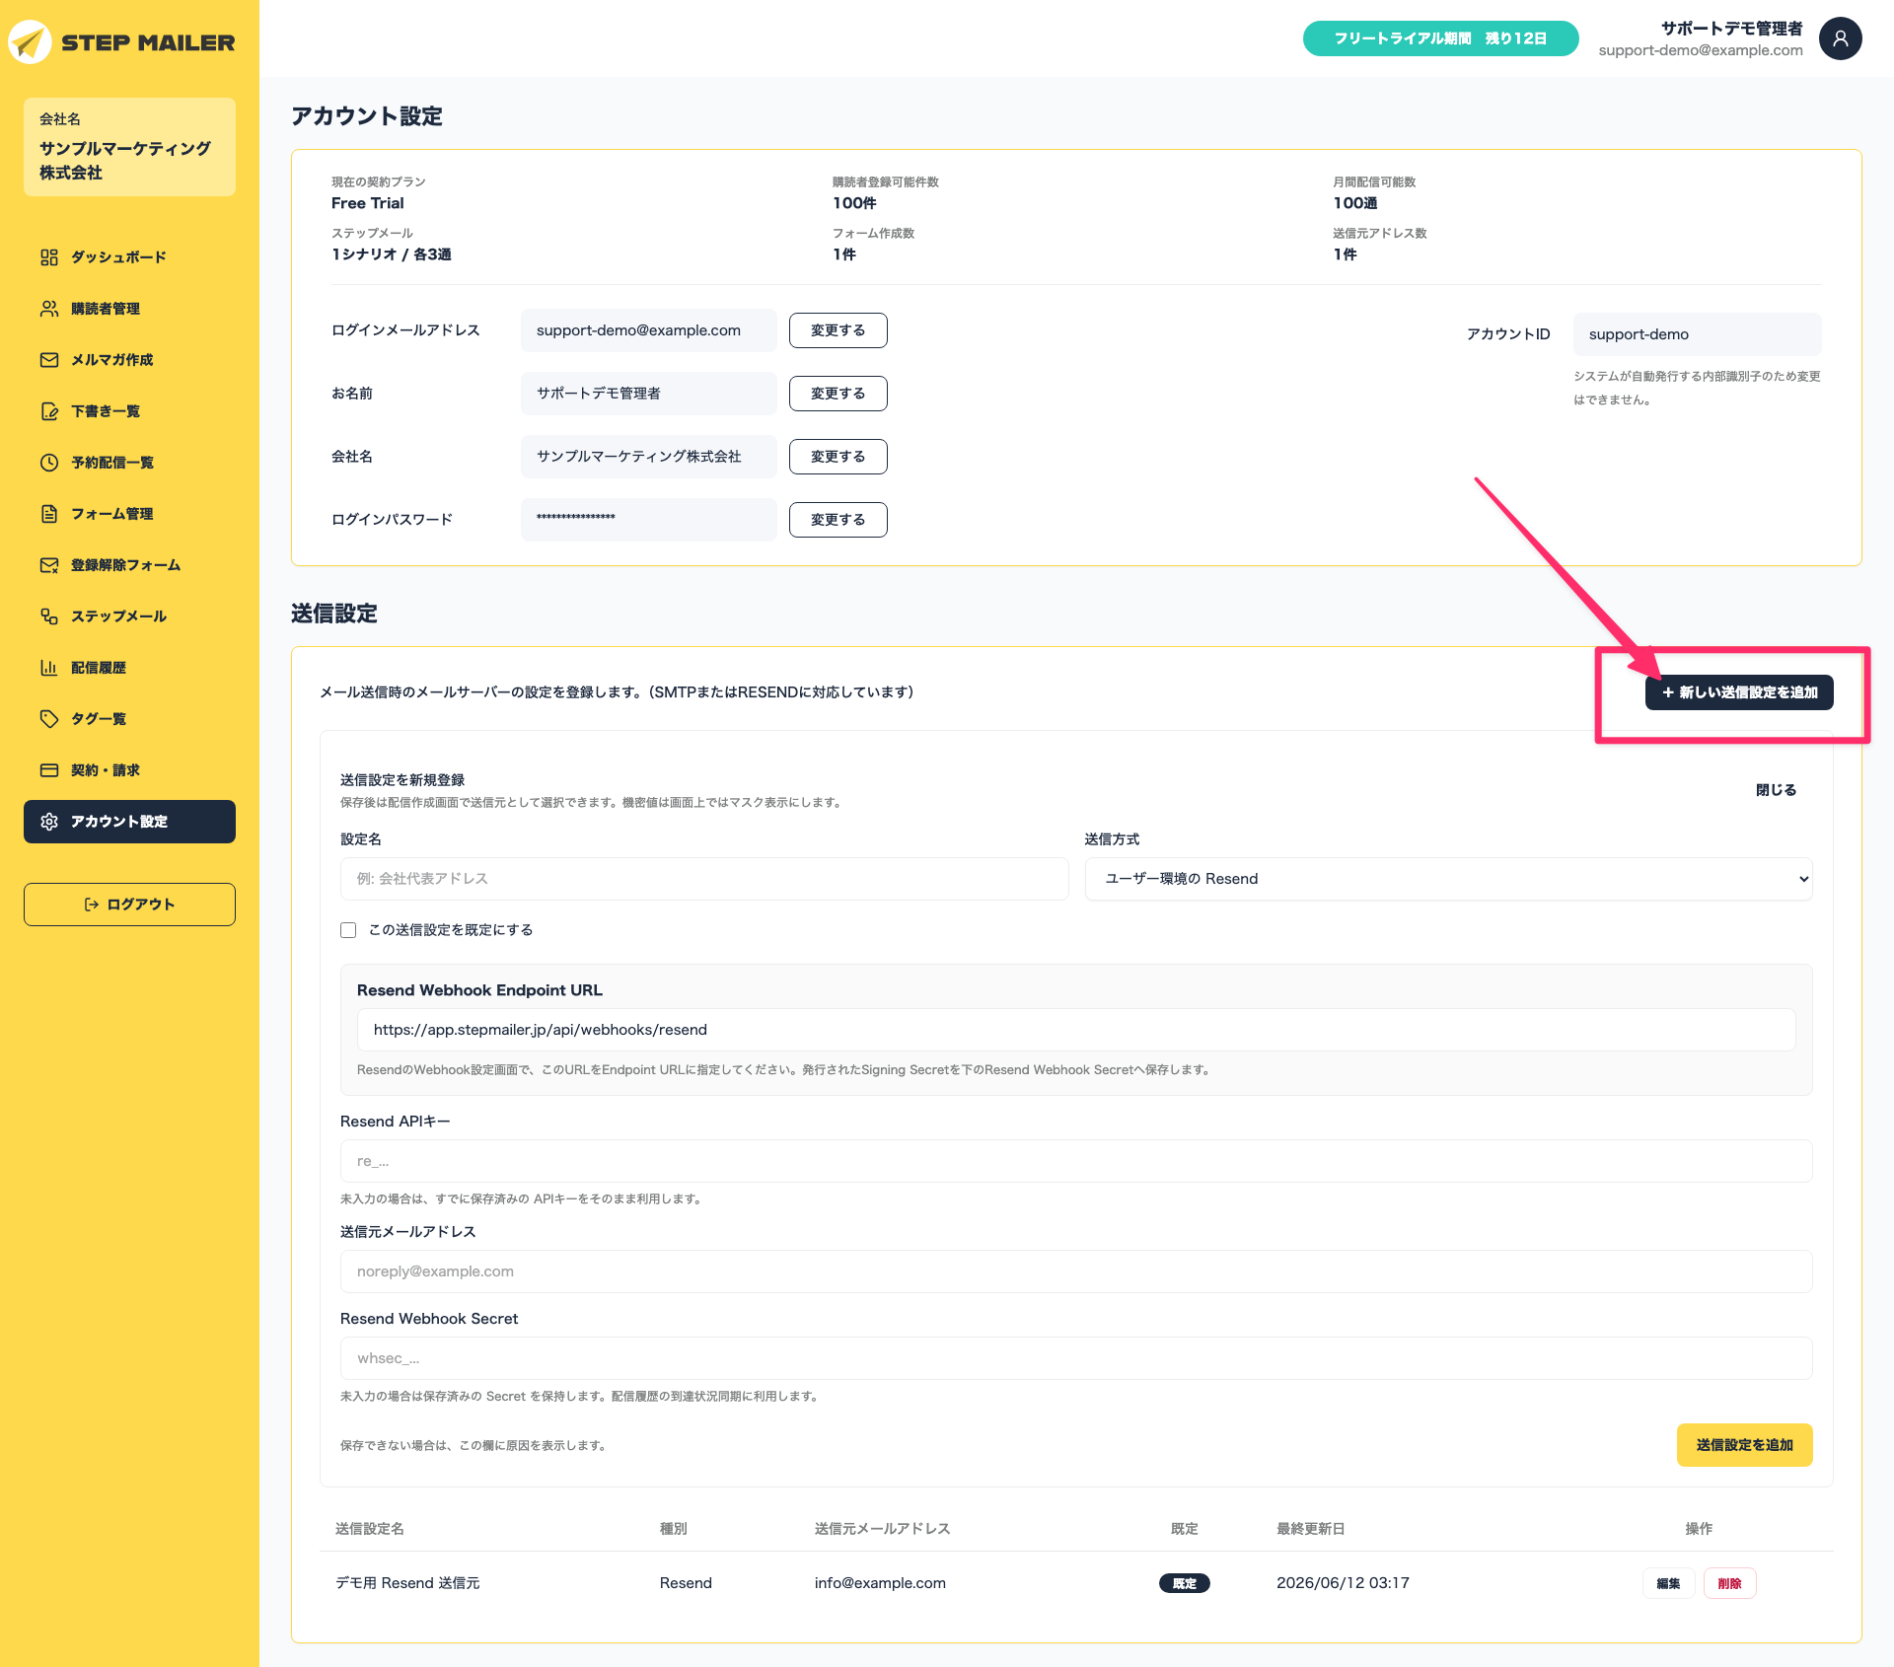Click the メルマガ作成 envelope icon

pyautogui.click(x=49, y=360)
